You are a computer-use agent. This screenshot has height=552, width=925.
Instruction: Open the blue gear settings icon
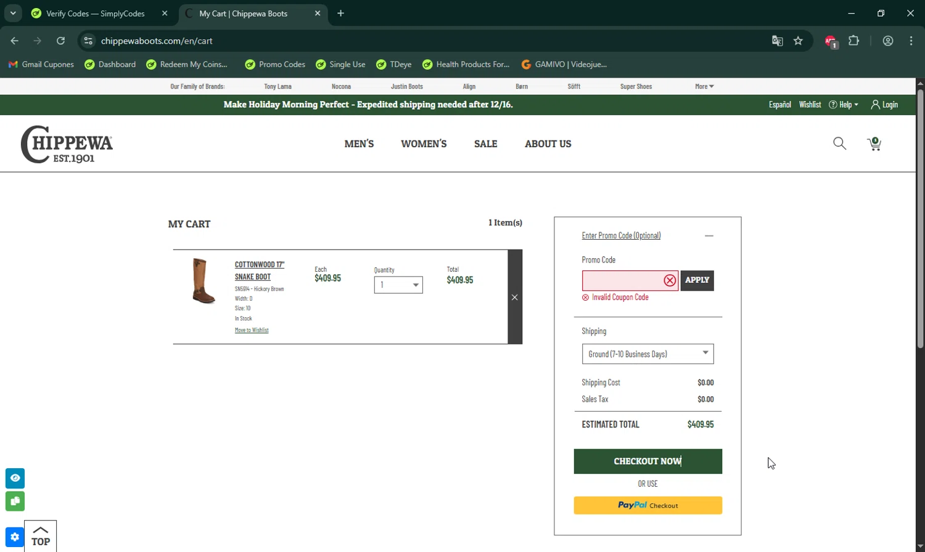tap(15, 537)
